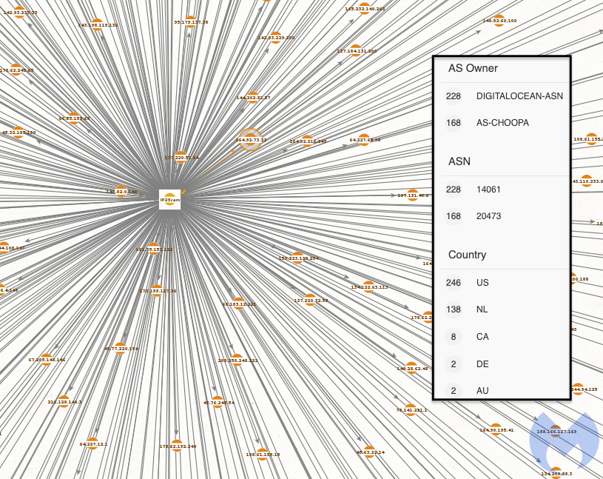Viewport: 603px width, 479px height.
Task: Select IP node 173.199.117.36
Action: click(x=157, y=290)
